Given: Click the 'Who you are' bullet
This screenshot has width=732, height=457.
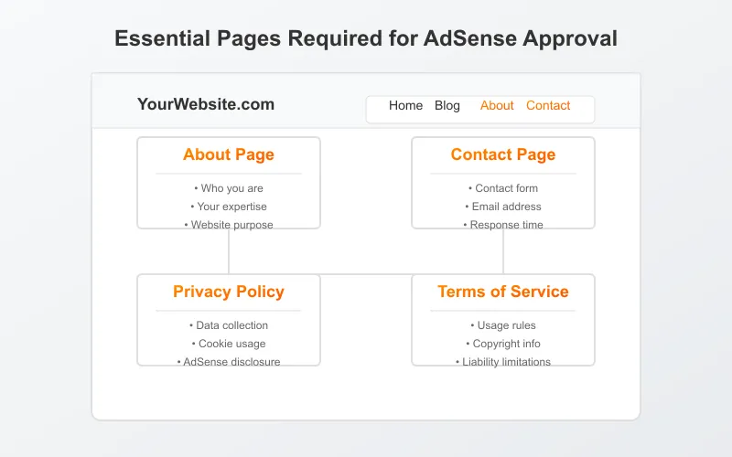Looking at the screenshot, I should click(229, 188).
